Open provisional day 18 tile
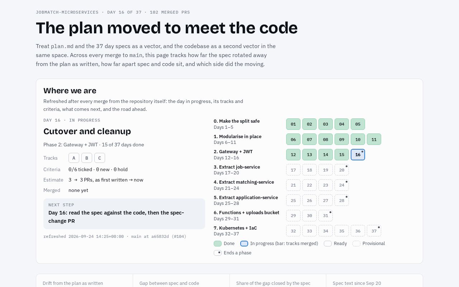 [309, 170]
